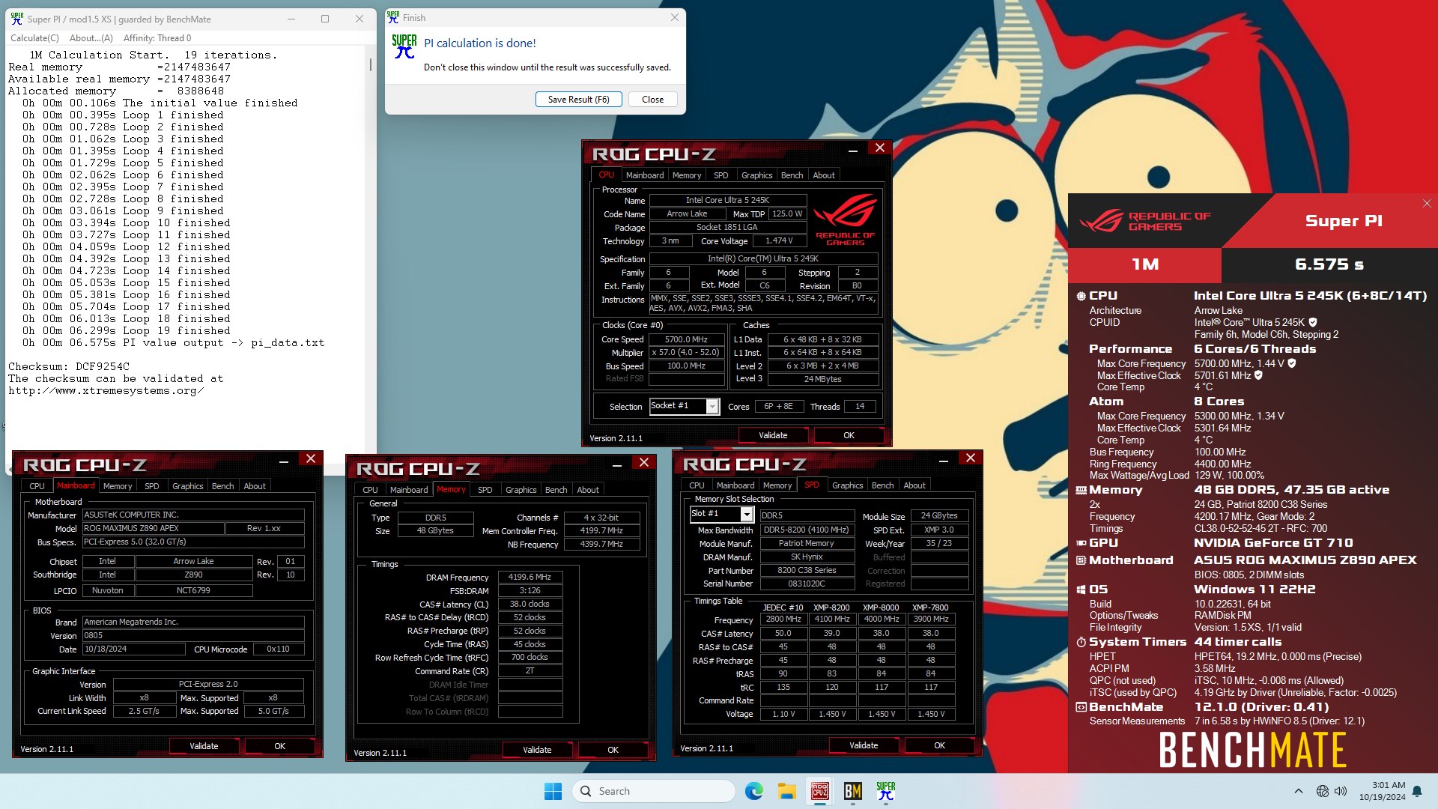Open Windows Start menu icon
1438x809 pixels.
pyautogui.click(x=553, y=791)
